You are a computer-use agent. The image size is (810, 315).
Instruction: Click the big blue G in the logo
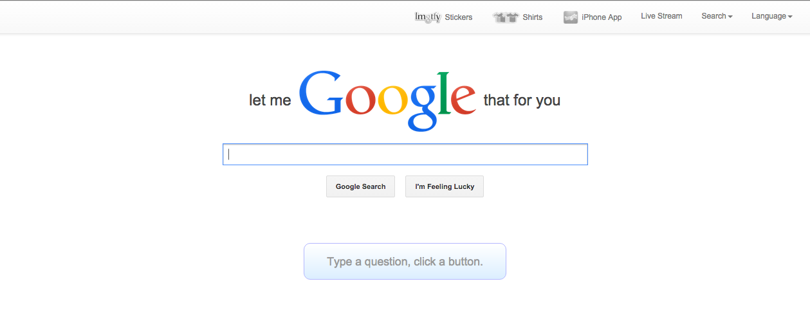coord(321,93)
